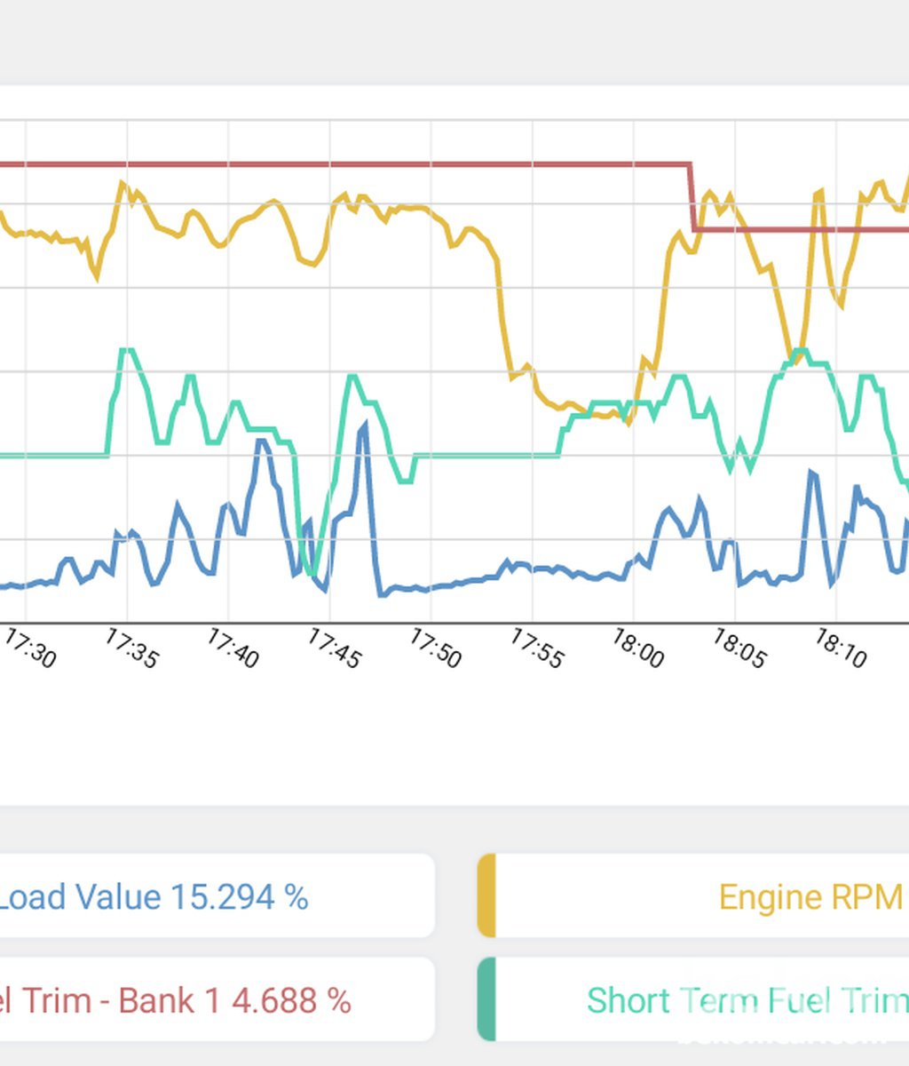The image size is (909, 1066).
Task: Toggle the Load Value 15.294 % series
Action: point(153,897)
